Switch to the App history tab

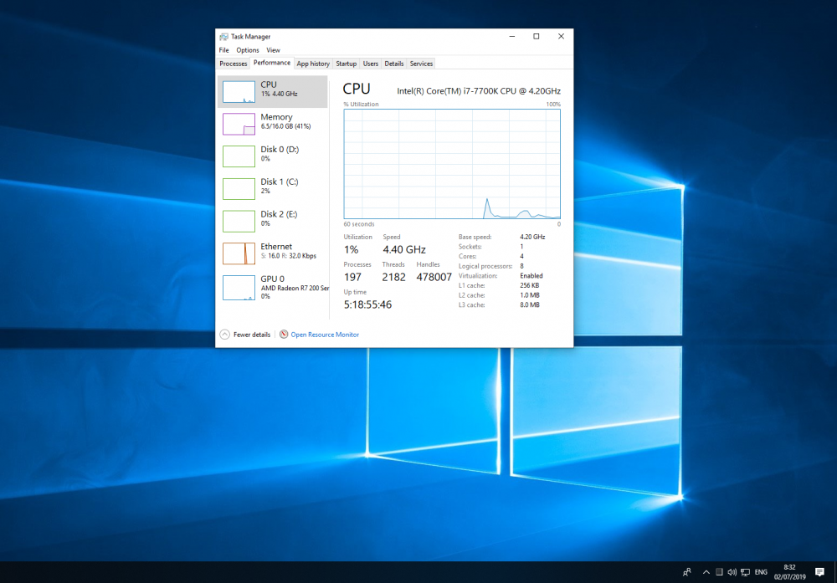pos(313,64)
